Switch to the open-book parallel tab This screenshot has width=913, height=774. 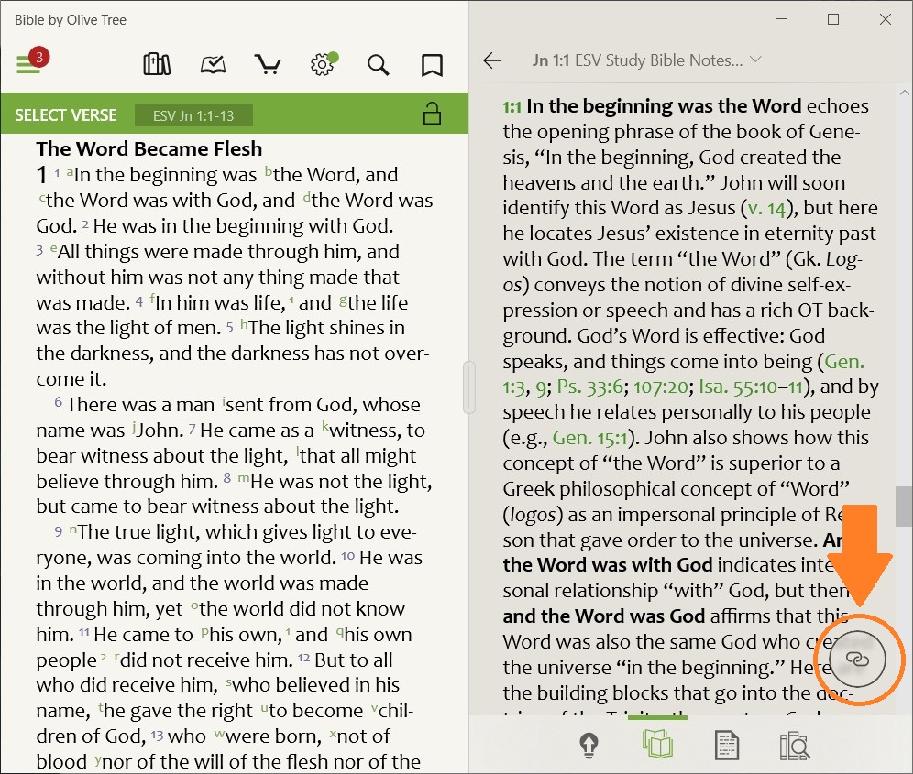click(x=657, y=746)
